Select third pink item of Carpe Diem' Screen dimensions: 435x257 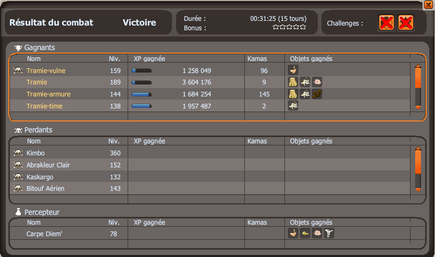317,234
